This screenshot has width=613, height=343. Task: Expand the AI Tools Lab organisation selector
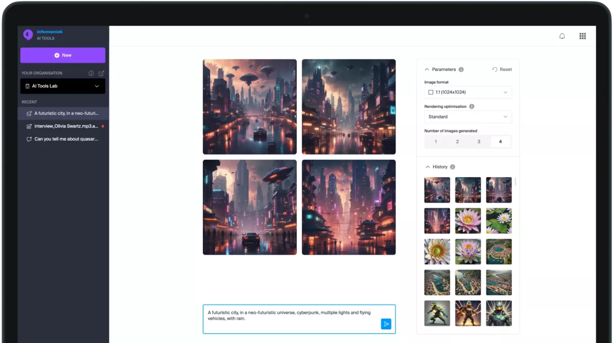pyautogui.click(x=63, y=86)
